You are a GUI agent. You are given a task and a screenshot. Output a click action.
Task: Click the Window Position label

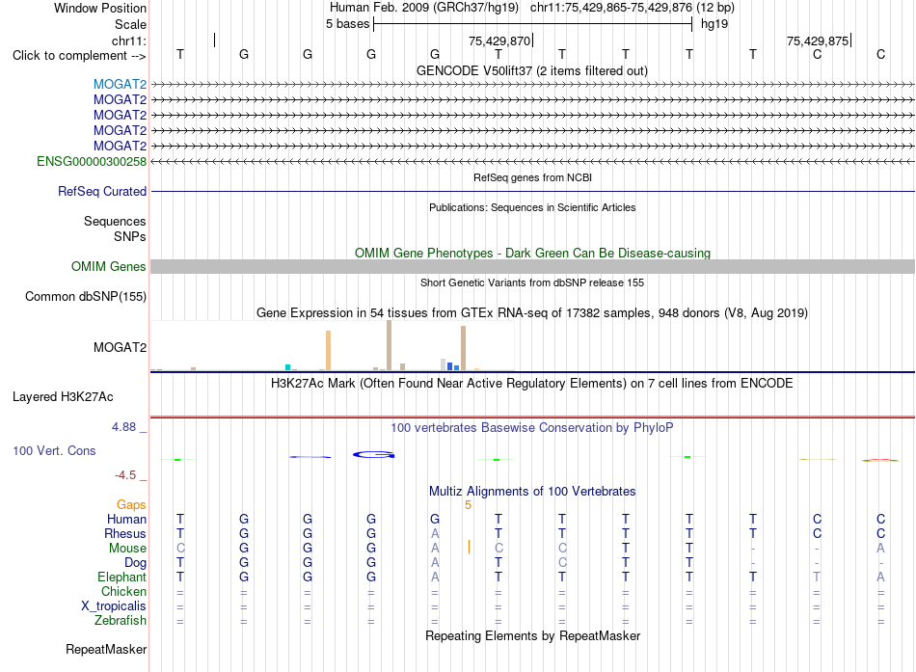pos(100,8)
